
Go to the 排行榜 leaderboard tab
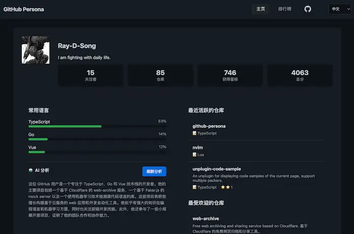click(x=285, y=9)
